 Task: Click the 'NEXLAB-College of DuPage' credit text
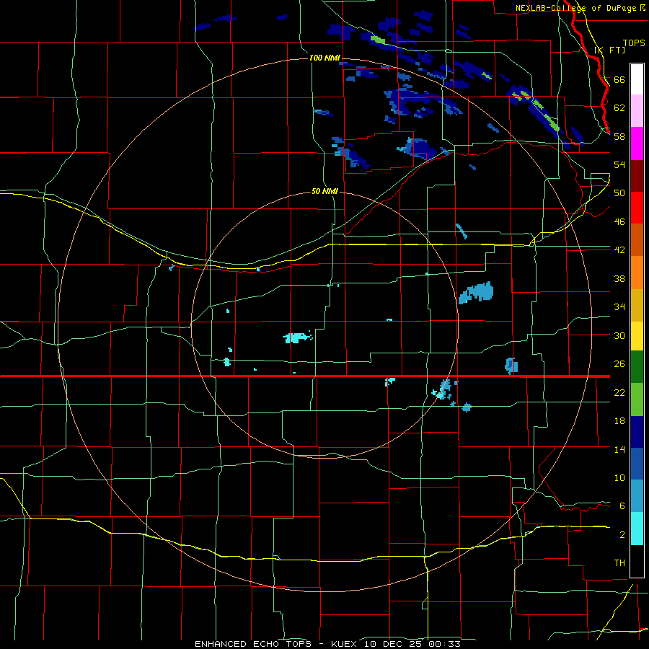[577, 8]
